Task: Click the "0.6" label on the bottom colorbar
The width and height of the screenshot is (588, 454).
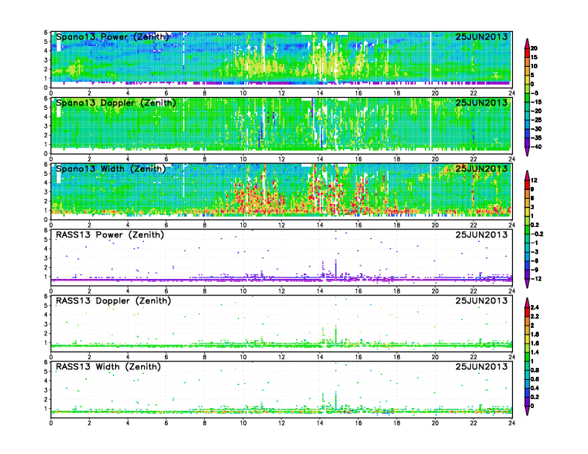Action: point(535,379)
